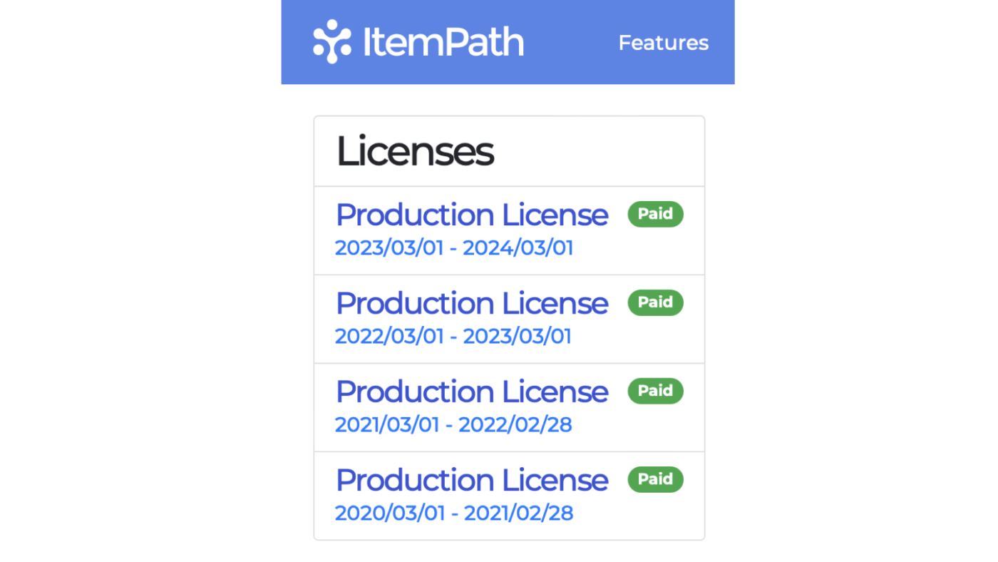The height and width of the screenshot is (562, 998).
Task: Click the date range 2022/03/01 - 2023/03/01
Action: pos(453,335)
